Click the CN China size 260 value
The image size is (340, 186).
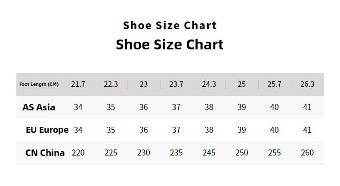click(x=307, y=152)
